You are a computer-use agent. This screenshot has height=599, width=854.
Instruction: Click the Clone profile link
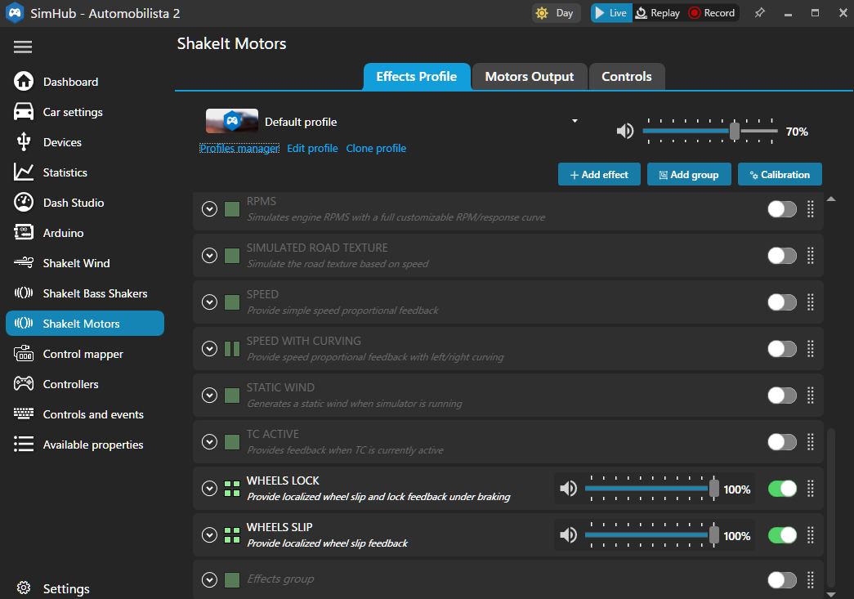coord(376,148)
